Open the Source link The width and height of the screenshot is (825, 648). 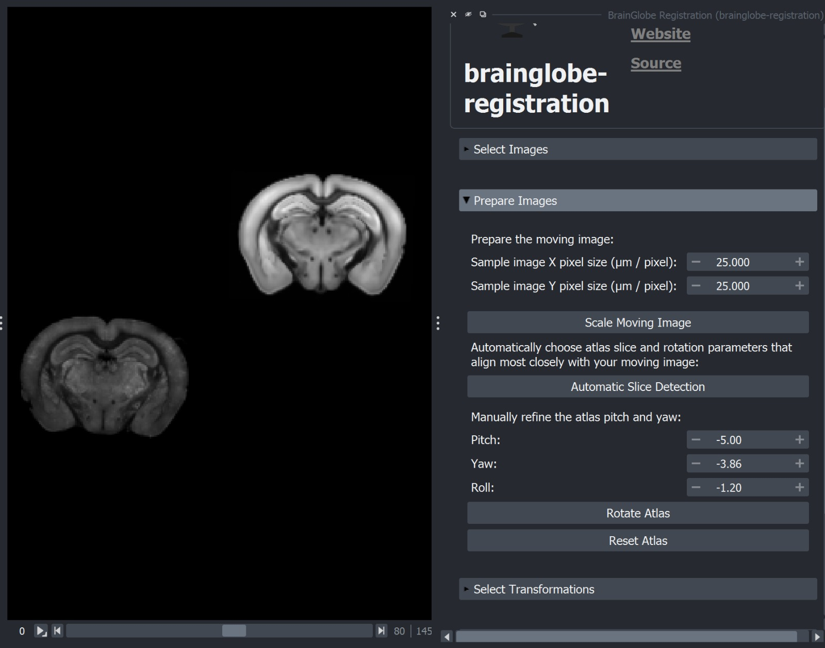[x=656, y=63]
